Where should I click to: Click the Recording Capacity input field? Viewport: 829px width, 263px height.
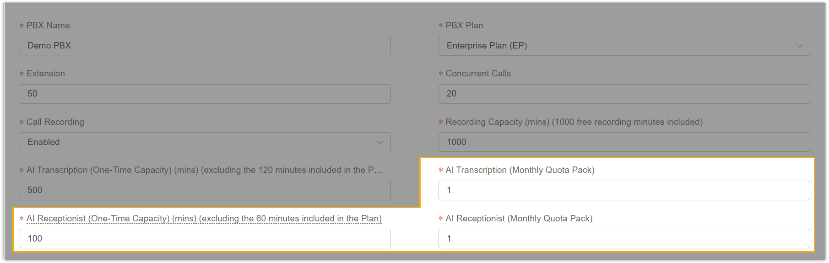624,142
